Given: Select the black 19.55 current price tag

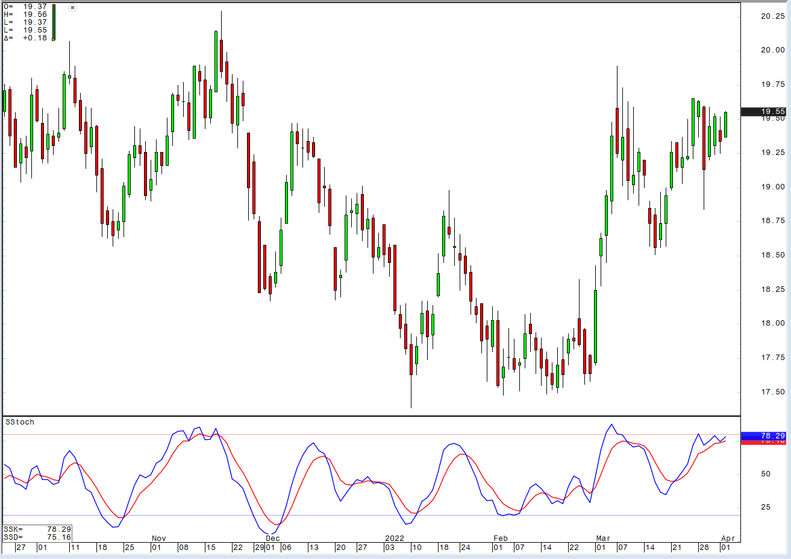Looking at the screenshot, I should pos(763,112).
